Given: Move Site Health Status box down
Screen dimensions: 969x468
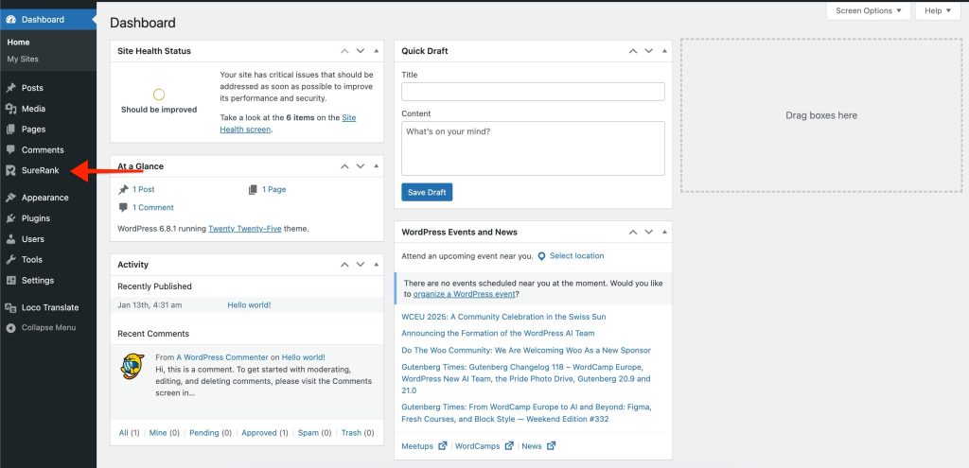Looking at the screenshot, I should (361, 51).
